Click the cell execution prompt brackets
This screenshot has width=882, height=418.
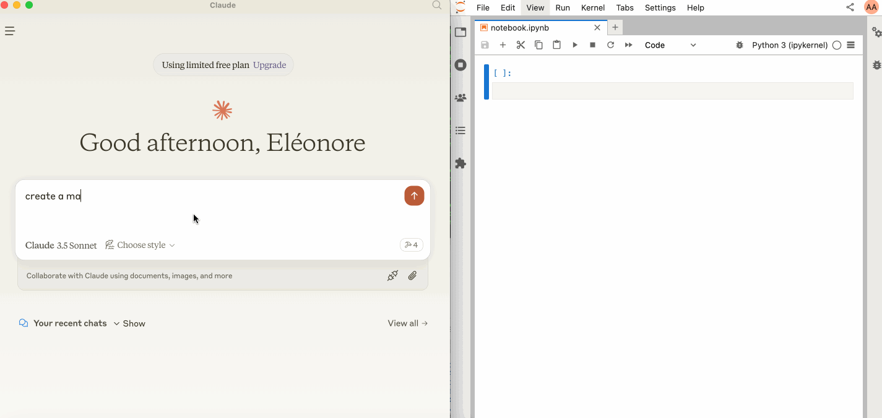[503, 73]
